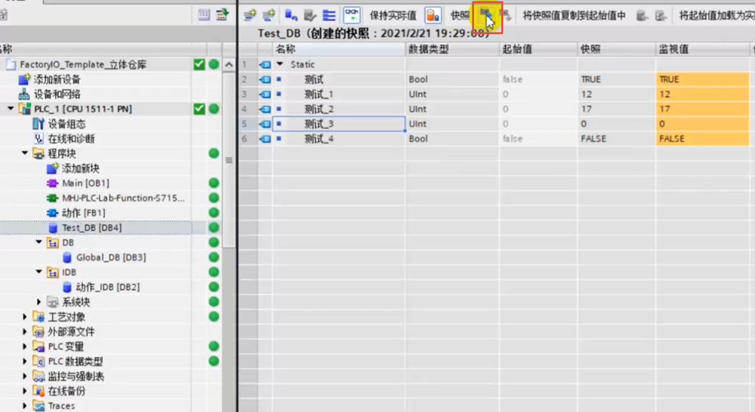Viewport: 755px width, 412px height.
Task: Toggle green checkbox beside PLC_1 row
Action: tap(199, 109)
